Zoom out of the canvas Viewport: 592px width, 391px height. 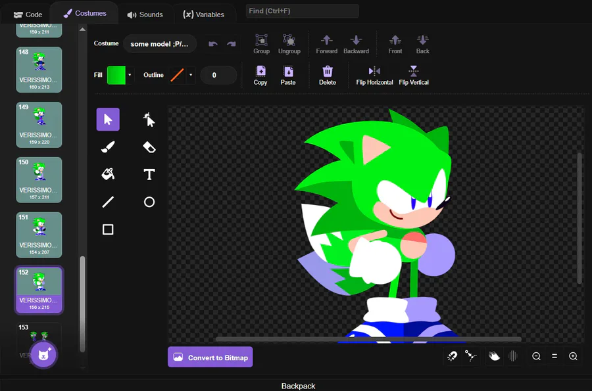pos(536,356)
